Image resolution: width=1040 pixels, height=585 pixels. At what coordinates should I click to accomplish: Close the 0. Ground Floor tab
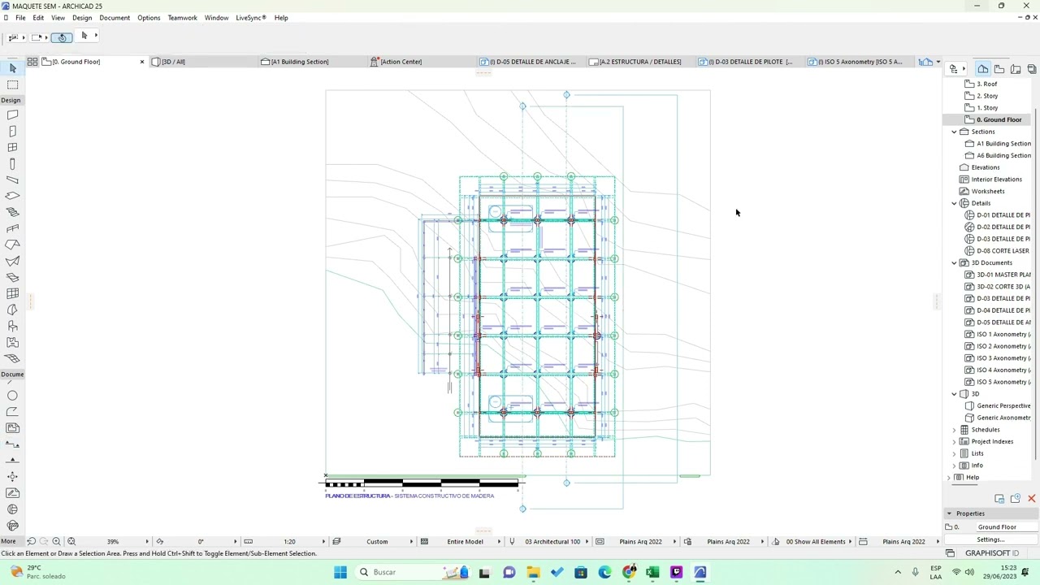click(142, 62)
